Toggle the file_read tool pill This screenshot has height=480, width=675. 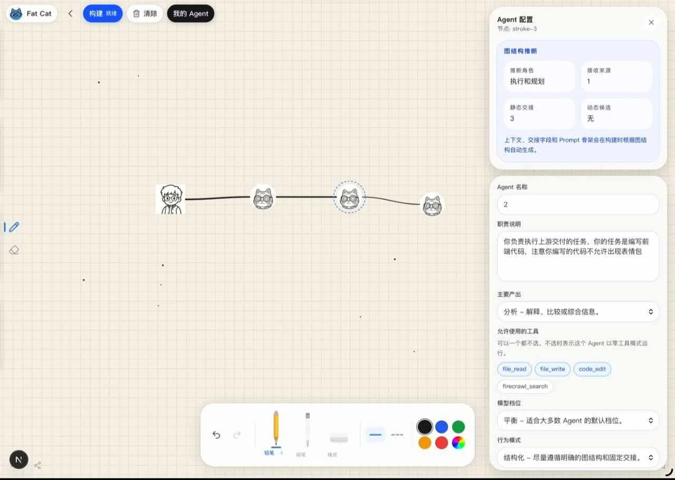pyautogui.click(x=514, y=369)
